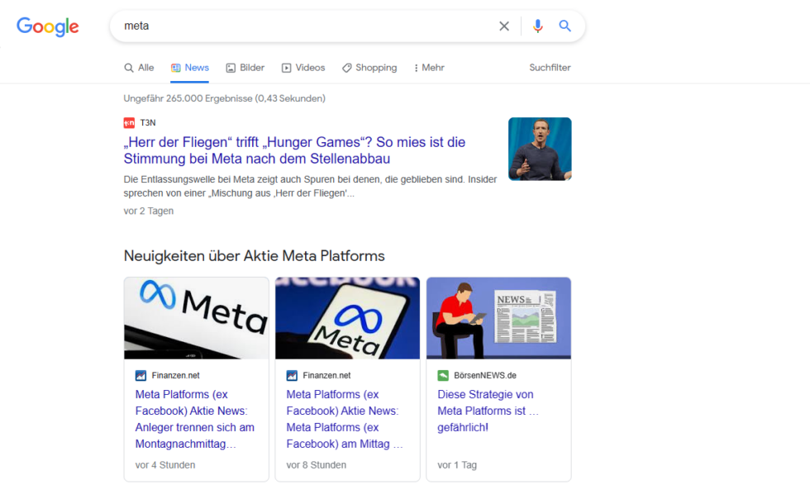The height and width of the screenshot is (504, 810).
Task: Click the result count text
Action: (x=224, y=98)
